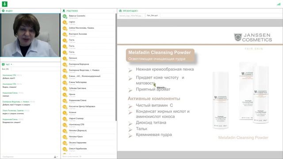Select participant name Наталья Крым
Viewport: 283px width, 159px height.
pyautogui.click(x=76, y=136)
